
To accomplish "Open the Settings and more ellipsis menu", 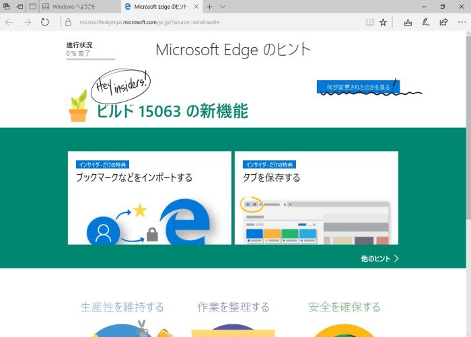I will click(x=461, y=22).
